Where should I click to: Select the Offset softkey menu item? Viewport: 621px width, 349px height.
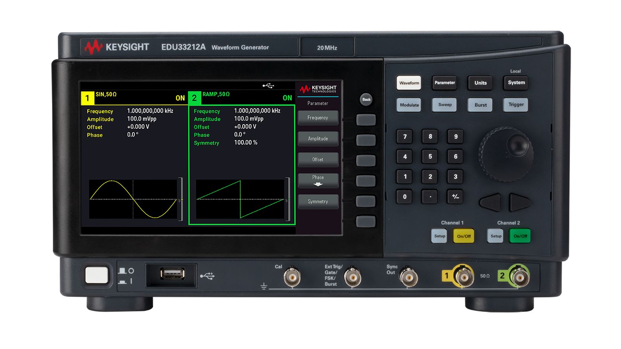click(318, 160)
